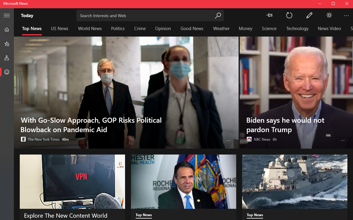
Task: Go to Home in sidebar
Action: pyautogui.click(x=7, y=29)
